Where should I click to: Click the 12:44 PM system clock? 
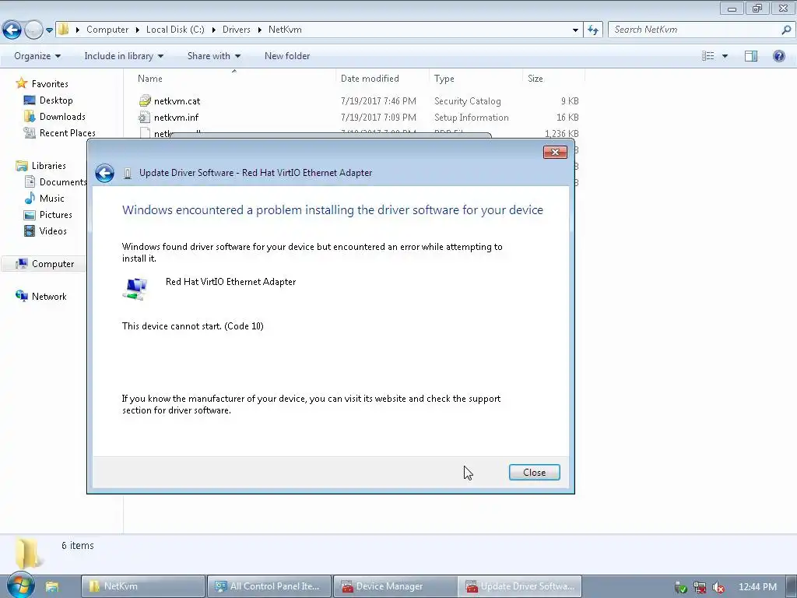pos(757,587)
